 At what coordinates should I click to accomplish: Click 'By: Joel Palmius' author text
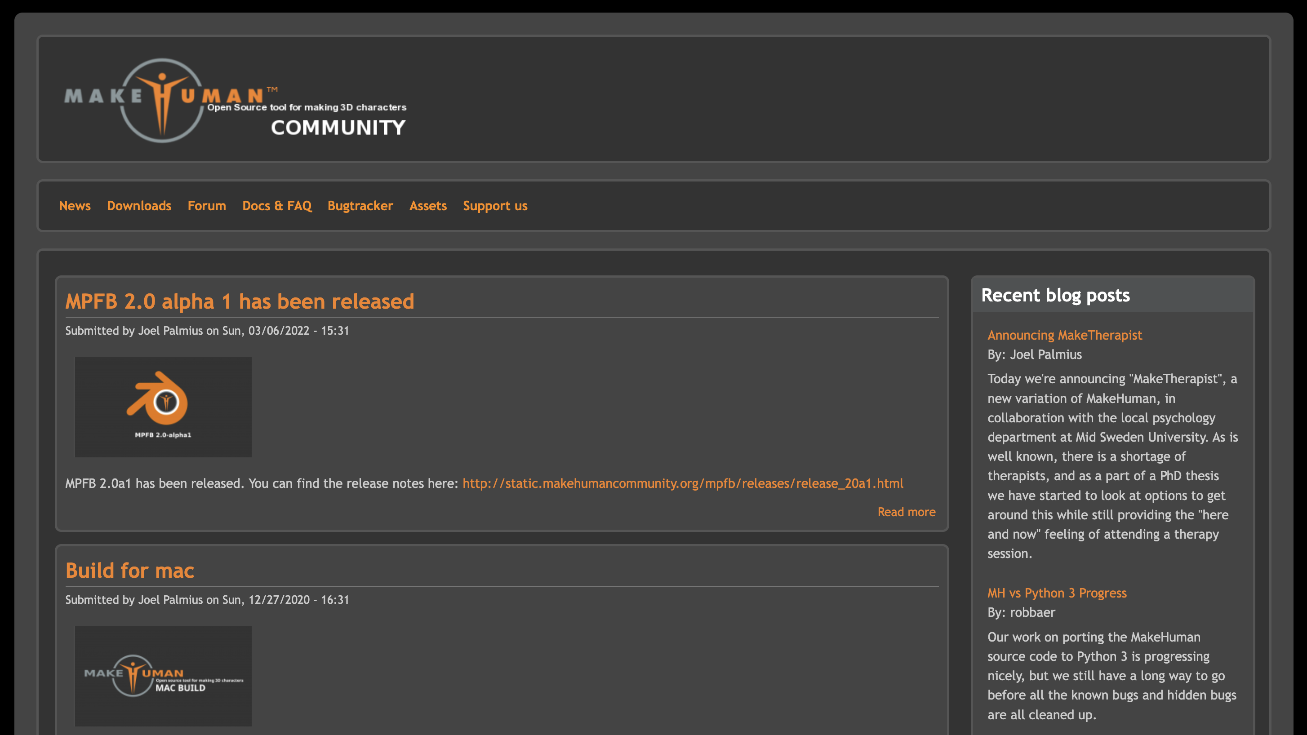click(1035, 354)
